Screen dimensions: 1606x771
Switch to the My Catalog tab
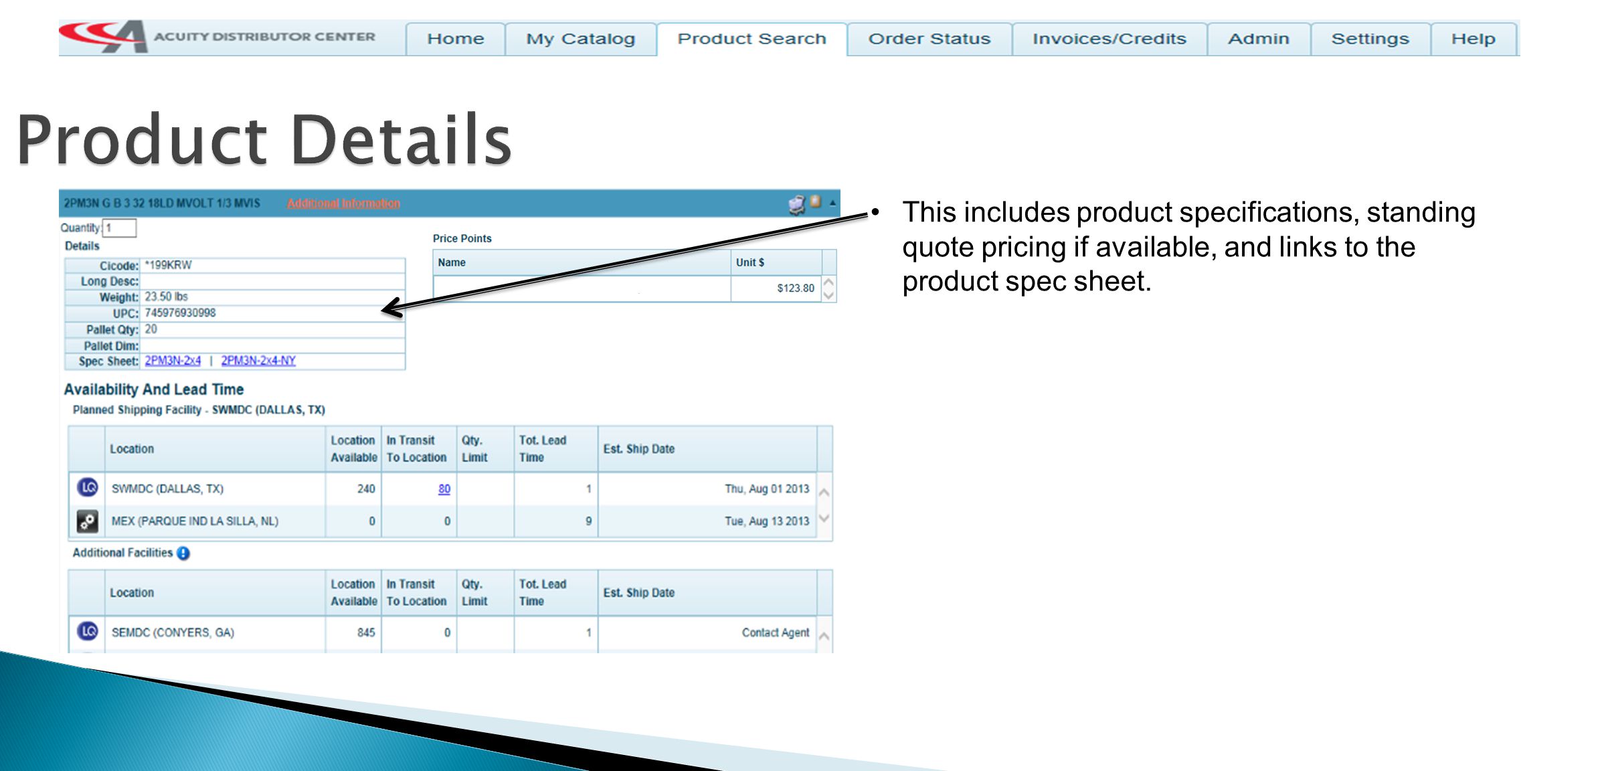(580, 39)
